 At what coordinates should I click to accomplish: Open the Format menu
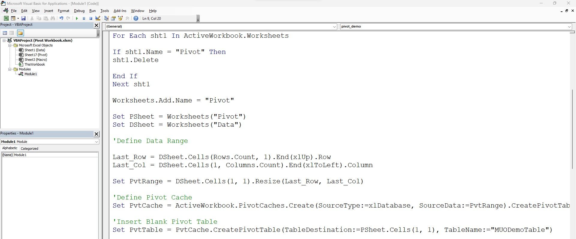(x=64, y=11)
